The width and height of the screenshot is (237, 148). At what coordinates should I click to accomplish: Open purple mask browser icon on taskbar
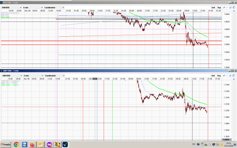coord(49,145)
